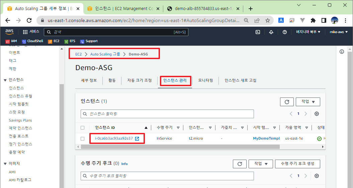Open the help question mark icon
This screenshot has width=353, height=188.
pyautogui.click(x=284, y=32)
